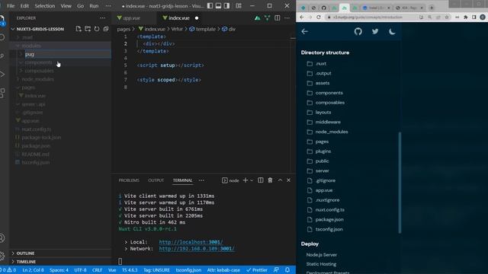This screenshot has height=274, width=488.
Task: Open the File menu
Action: tap(11, 6)
